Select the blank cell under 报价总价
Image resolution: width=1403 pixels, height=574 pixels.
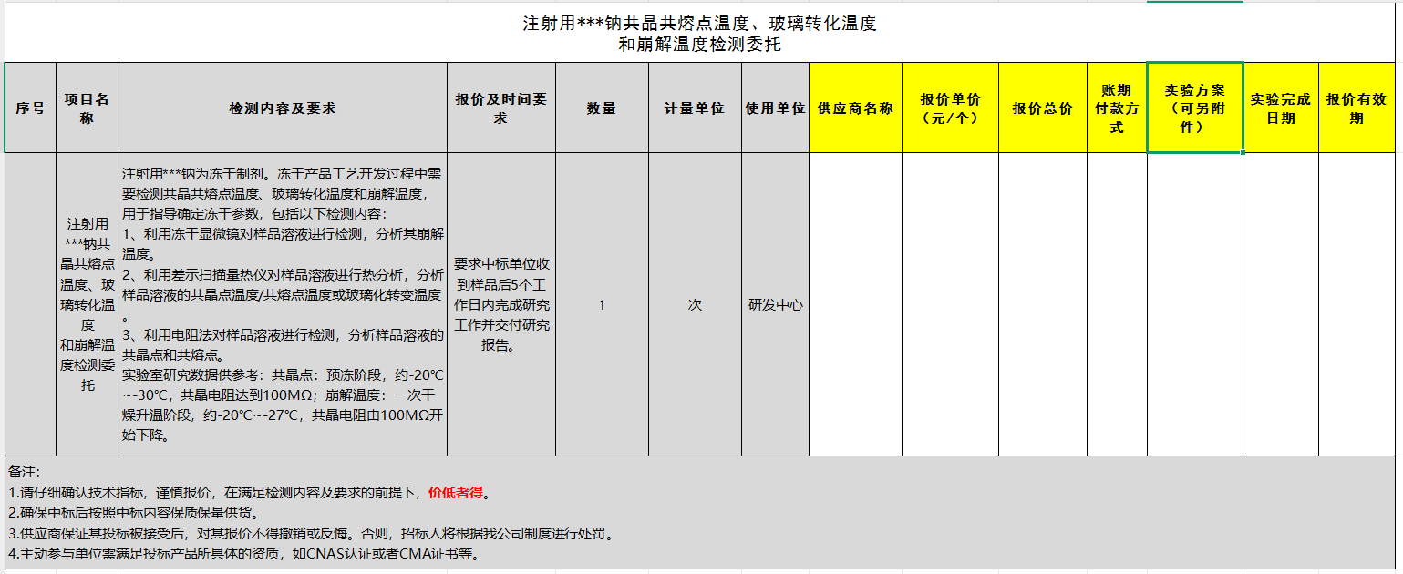coord(1042,304)
